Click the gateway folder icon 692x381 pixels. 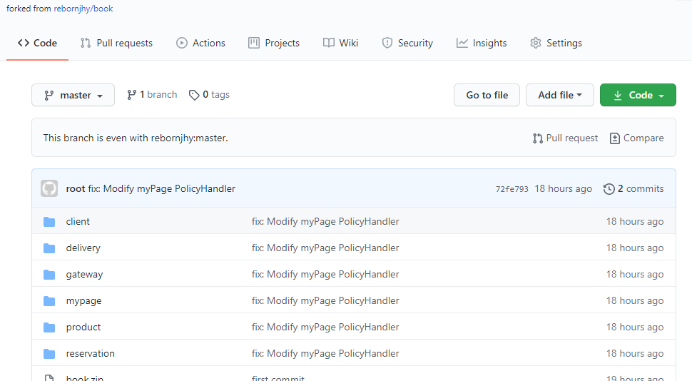click(49, 275)
